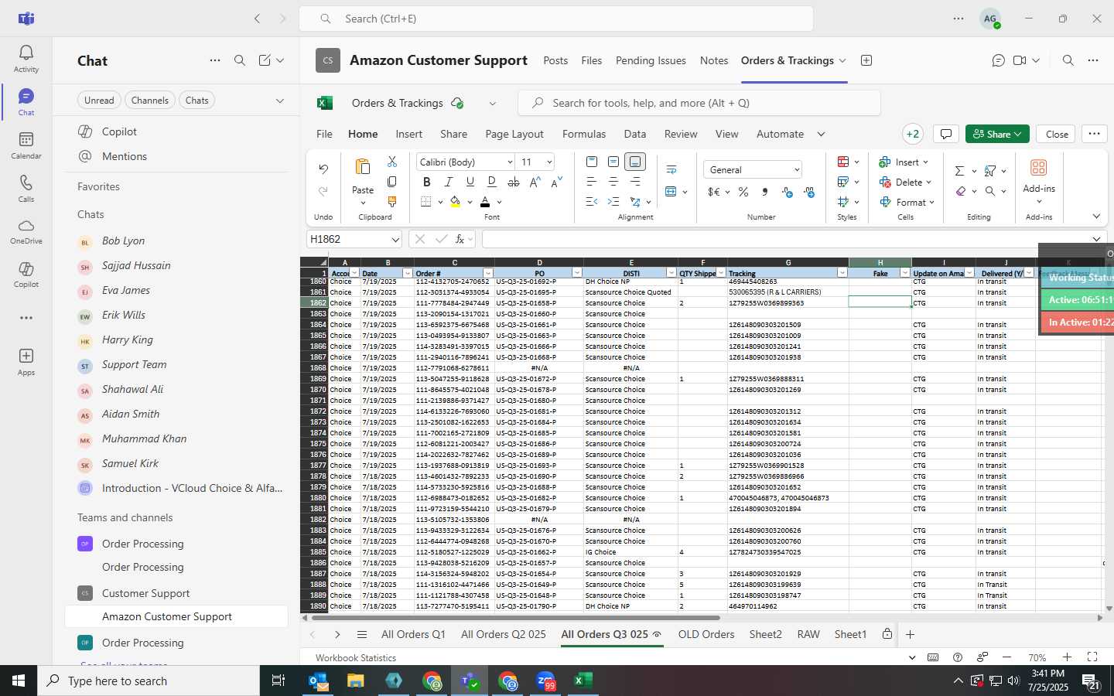Decrease font size with the smaller A icon
The height and width of the screenshot is (696, 1114).
[557, 182]
